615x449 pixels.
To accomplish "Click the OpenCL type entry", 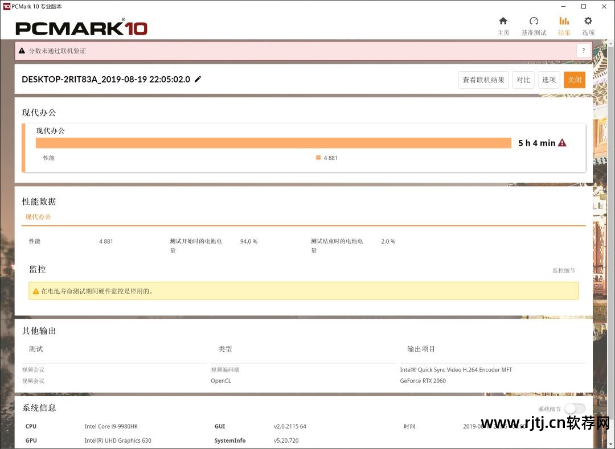I will click(221, 381).
